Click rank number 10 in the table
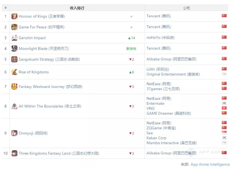This screenshot has height=169, width=234. coord(6,153)
